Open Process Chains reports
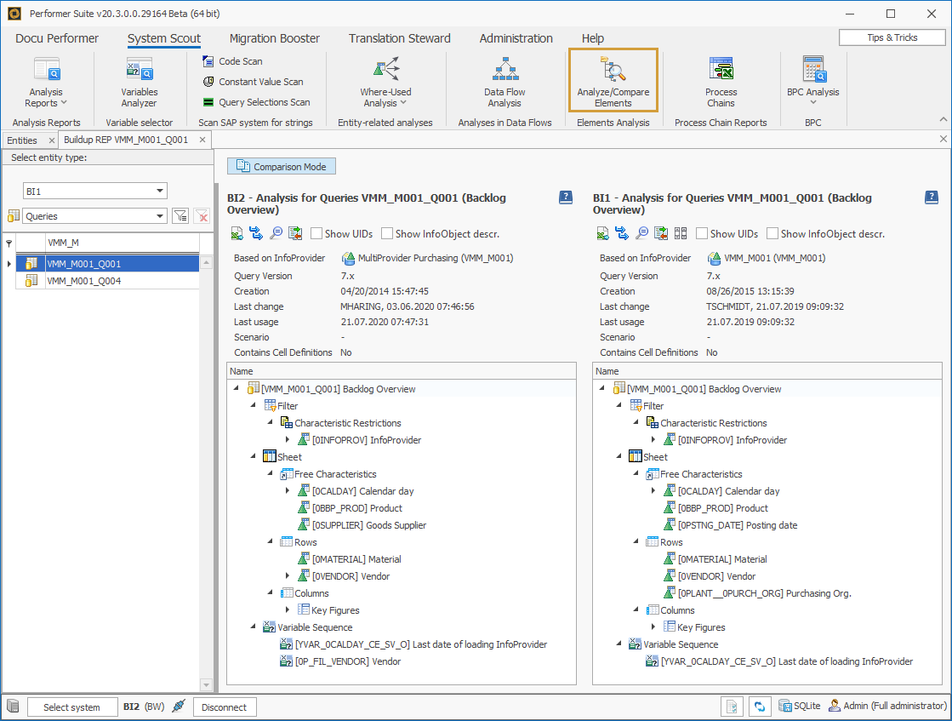The image size is (952, 721). click(721, 81)
